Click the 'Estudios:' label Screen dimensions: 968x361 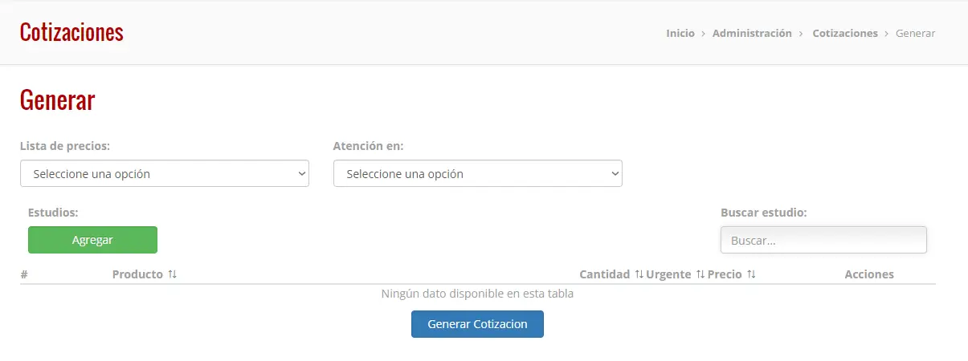click(x=53, y=213)
